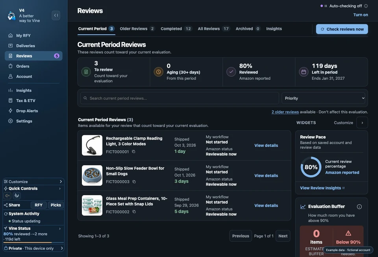Viewport: 378px width, 257px height.
Task: Switch to the Archived tab
Action: coord(248,29)
